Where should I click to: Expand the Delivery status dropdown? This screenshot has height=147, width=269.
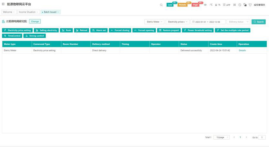click(x=238, y=22)
